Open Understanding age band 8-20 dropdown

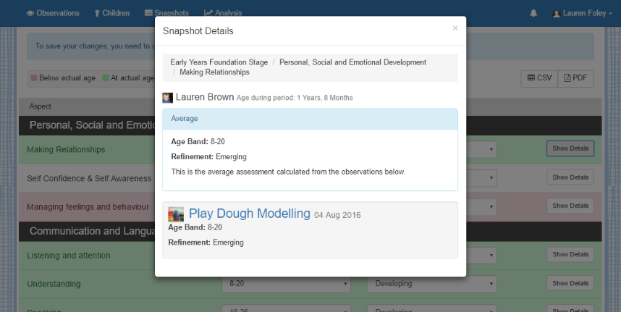coord(286,284)
